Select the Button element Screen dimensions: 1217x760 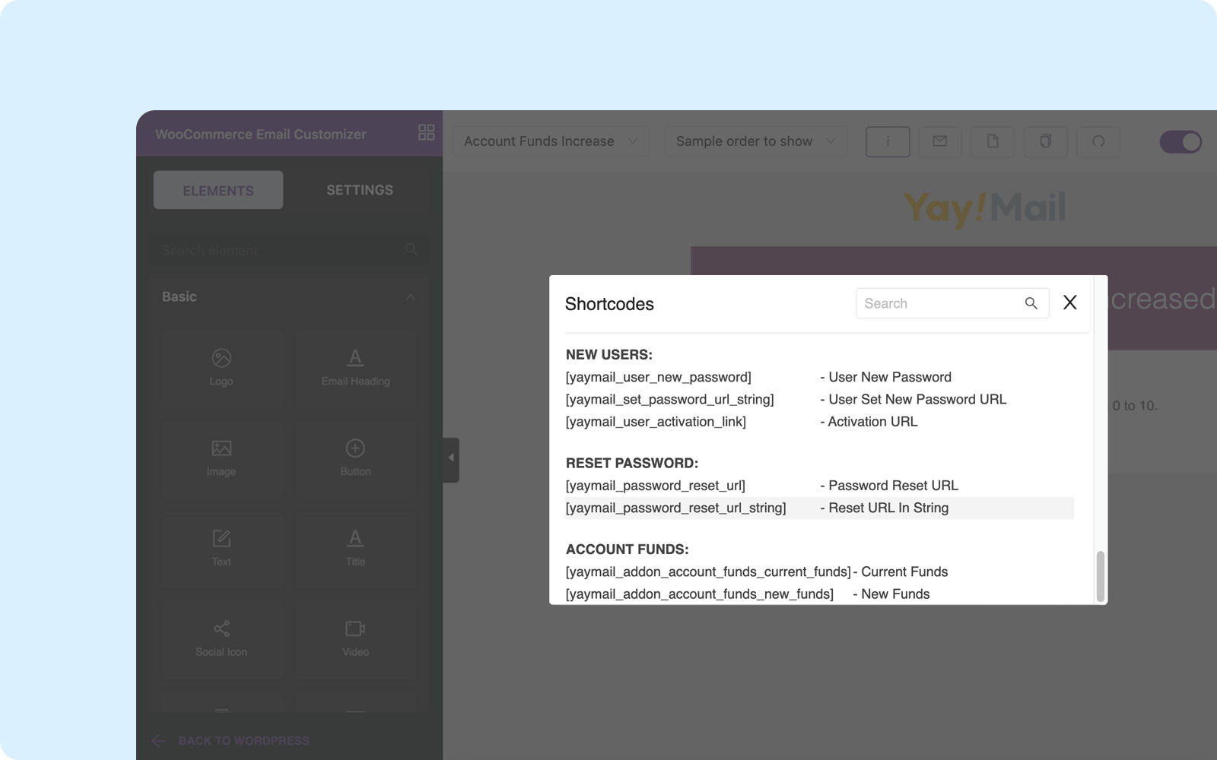point(355,458)
